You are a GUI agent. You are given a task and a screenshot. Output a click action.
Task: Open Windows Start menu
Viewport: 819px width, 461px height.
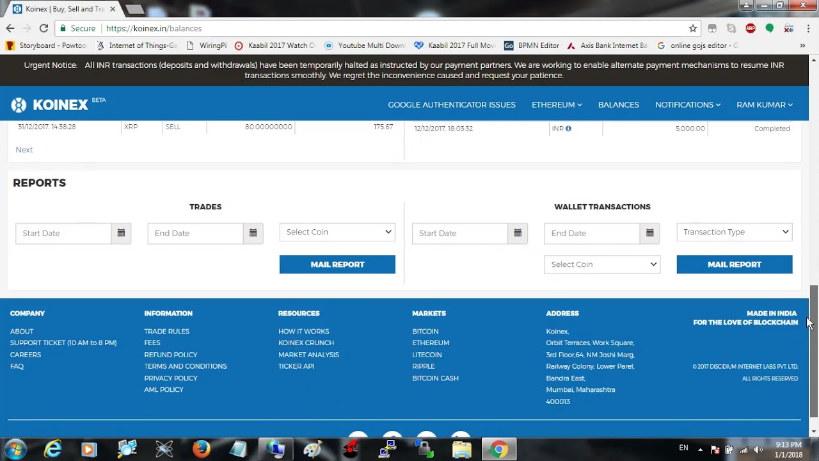(x=15, y=449)
